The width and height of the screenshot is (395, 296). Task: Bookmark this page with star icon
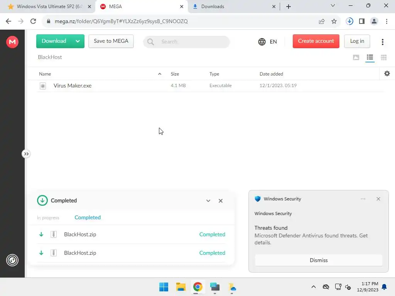tap(334, 22)
